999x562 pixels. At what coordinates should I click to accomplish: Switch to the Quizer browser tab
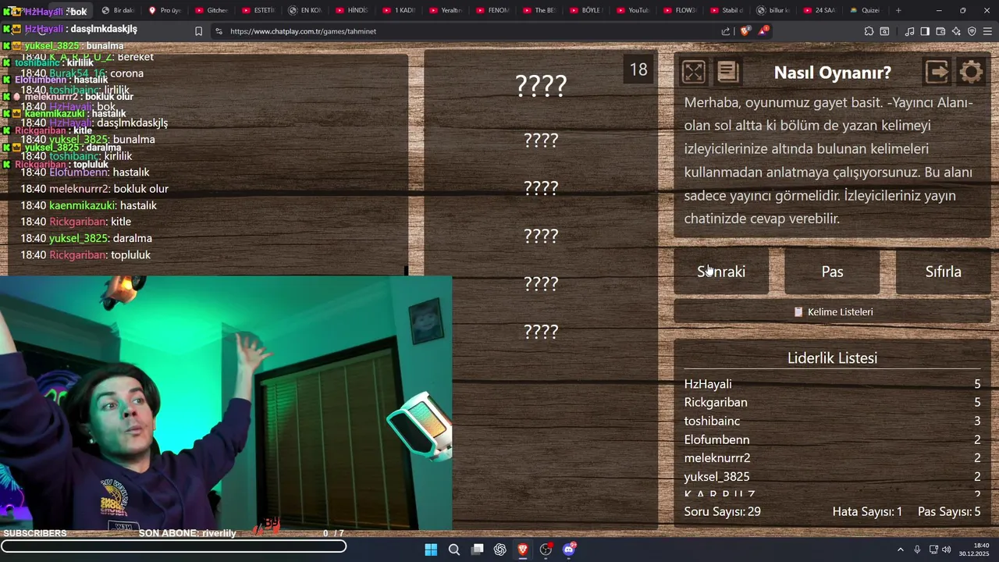click(866, 10)
